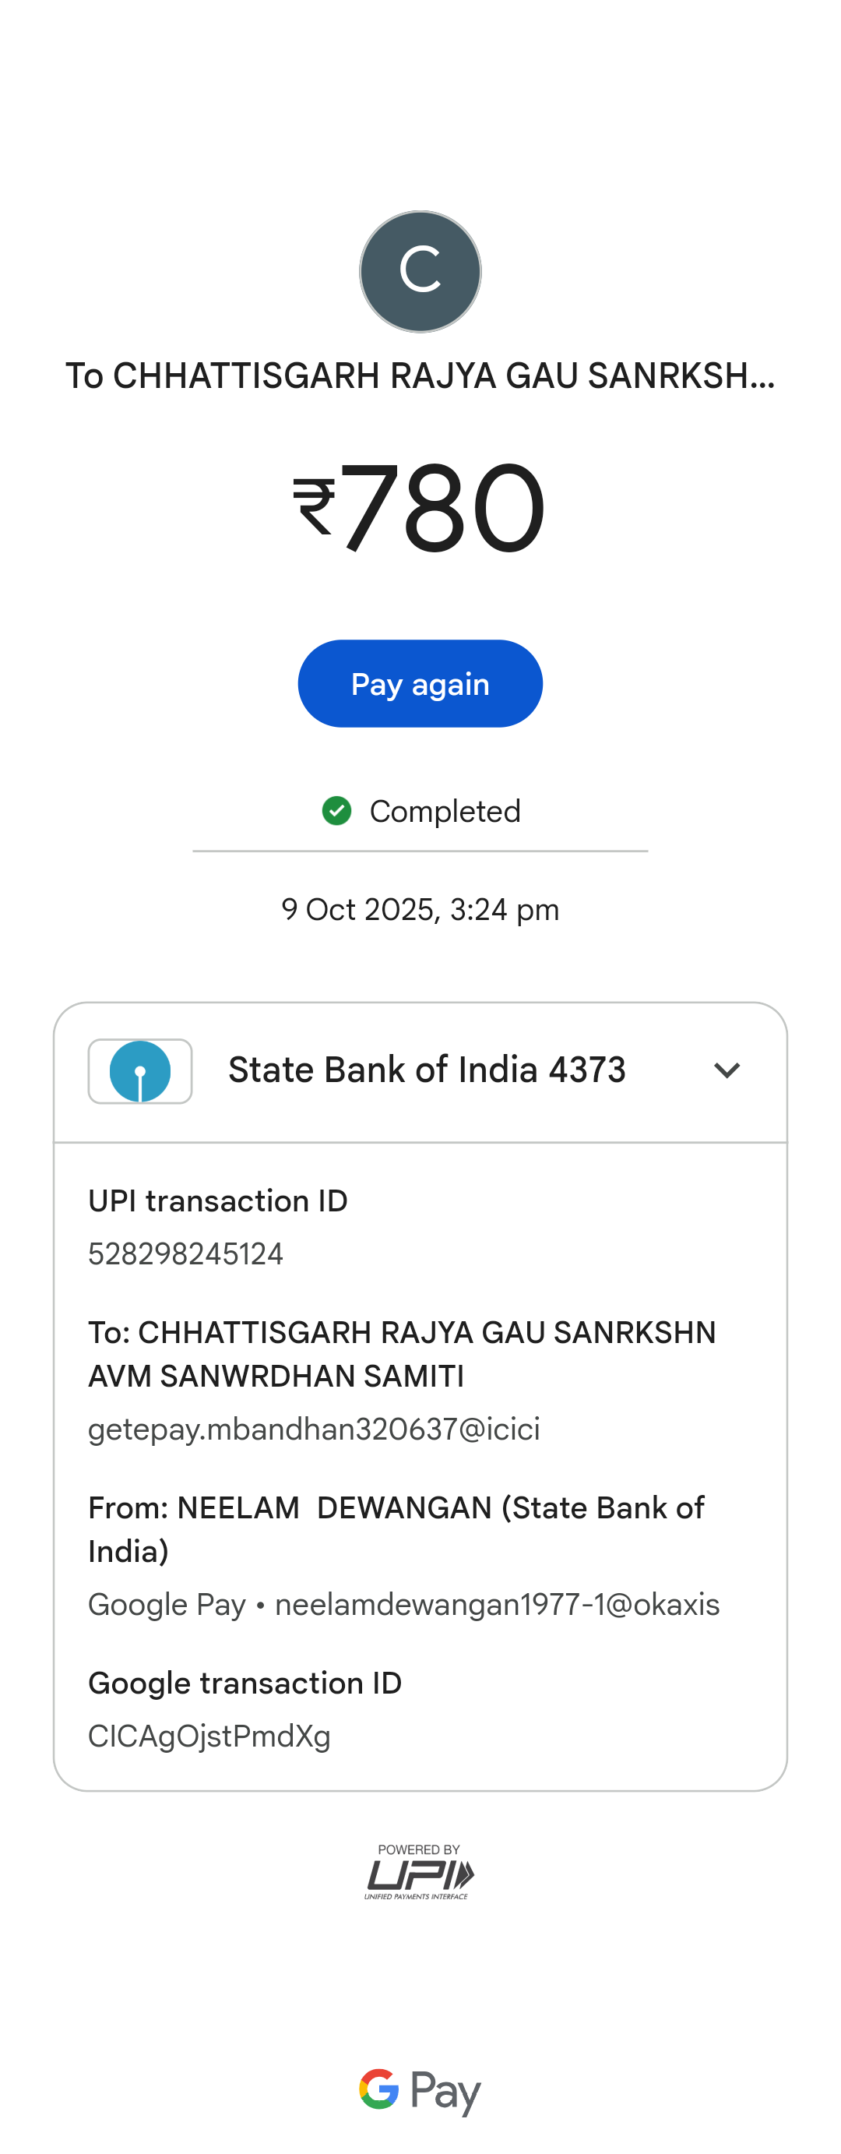This screenshot has width=841, height=2154.
Task: Tap the truncated recipient name heading
Action: (420, 376)
